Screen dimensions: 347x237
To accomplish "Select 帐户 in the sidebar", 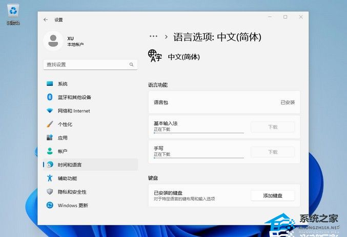I will click(x=91, y=151).
